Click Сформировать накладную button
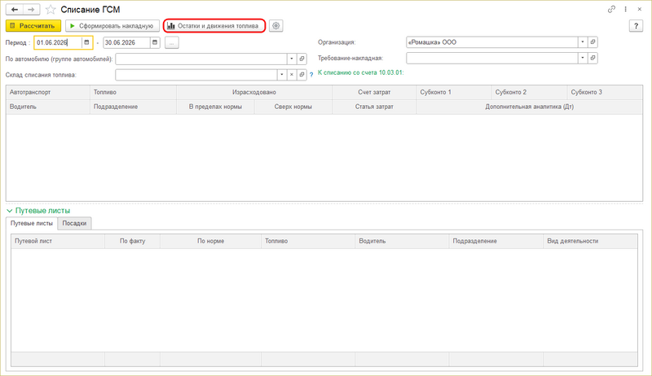Viewport: 652px width, 376px height. pos(112,26)
